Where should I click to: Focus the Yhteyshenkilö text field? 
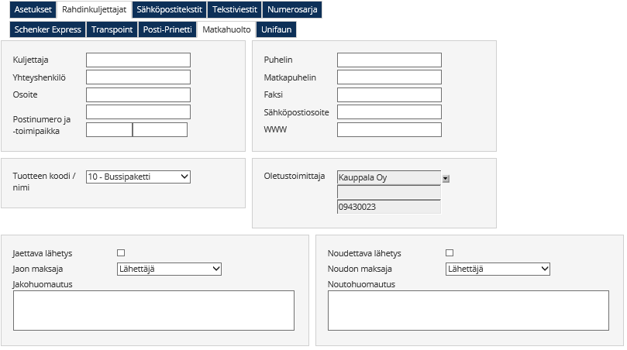click(x=138, y=77)
